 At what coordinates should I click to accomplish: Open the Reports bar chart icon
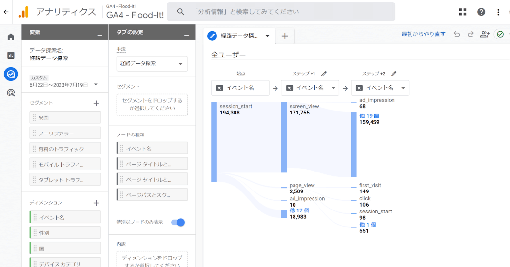11,56
